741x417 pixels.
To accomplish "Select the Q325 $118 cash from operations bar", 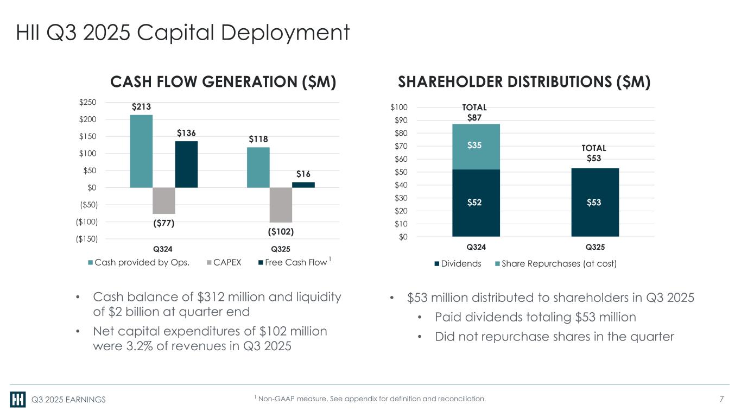I will (x=258, y=167).
